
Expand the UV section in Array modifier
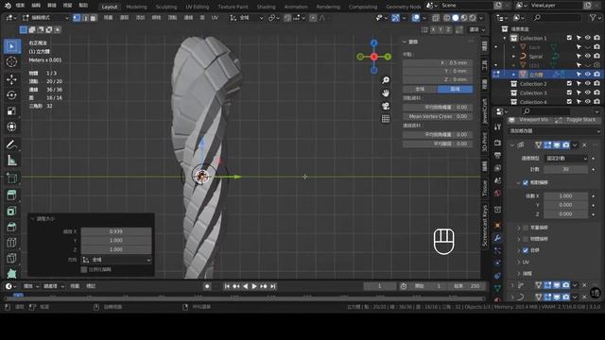click(x=519, y=263)
